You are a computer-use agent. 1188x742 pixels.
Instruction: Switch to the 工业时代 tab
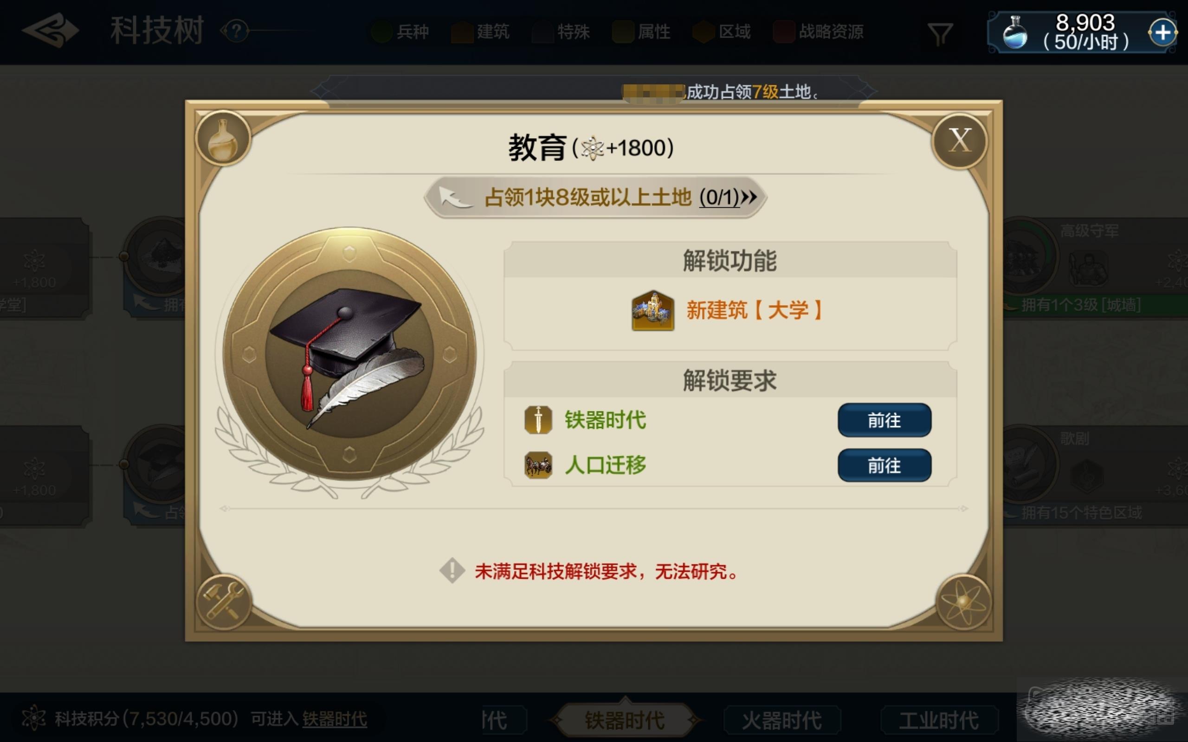(x=939, y=720)
